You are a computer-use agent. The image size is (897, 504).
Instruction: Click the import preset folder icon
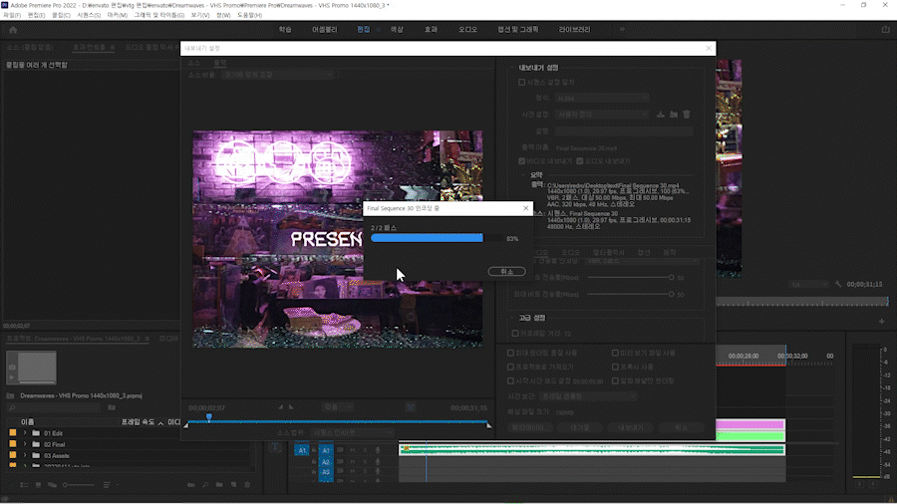674,115
